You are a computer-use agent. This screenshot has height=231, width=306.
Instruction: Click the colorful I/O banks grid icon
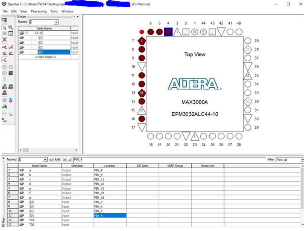click(11, 73)
